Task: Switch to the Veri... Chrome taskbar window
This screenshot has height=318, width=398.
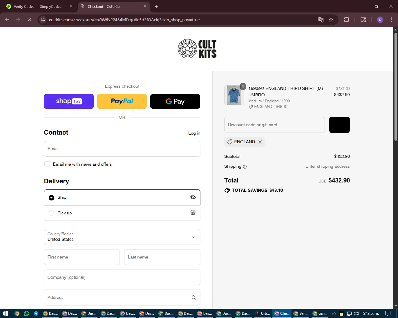Action: [301, 313]
